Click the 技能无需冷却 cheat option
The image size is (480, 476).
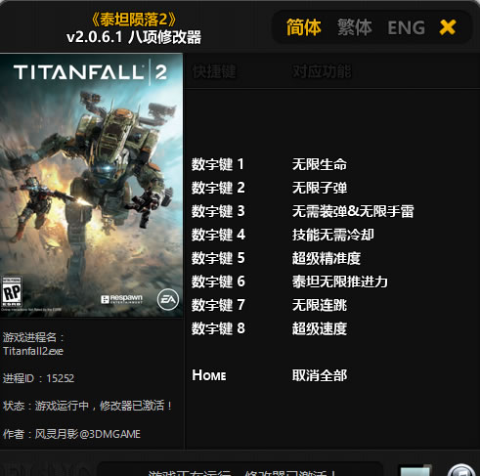[333, 235]
